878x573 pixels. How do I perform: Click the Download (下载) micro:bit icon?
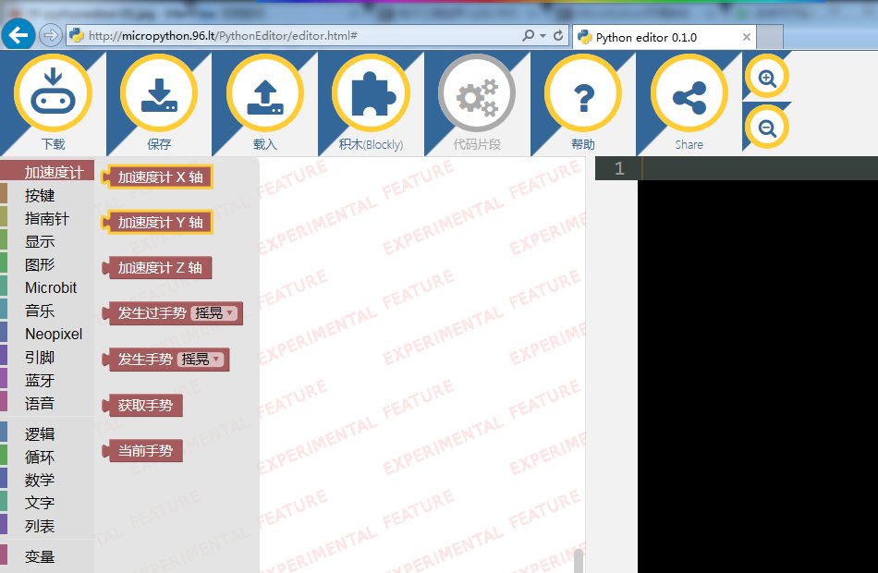coord(53,93)
